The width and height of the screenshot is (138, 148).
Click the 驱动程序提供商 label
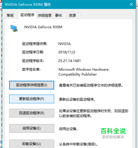tap(35, 44)
